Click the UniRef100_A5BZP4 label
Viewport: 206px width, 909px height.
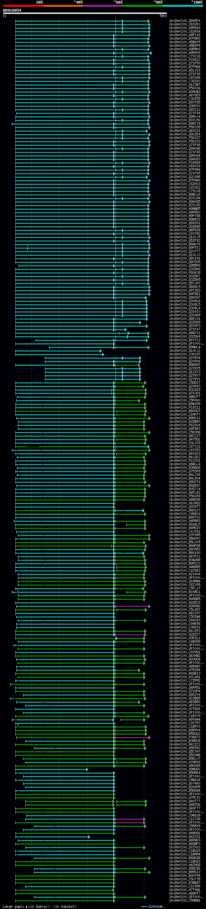click(185, 45)
